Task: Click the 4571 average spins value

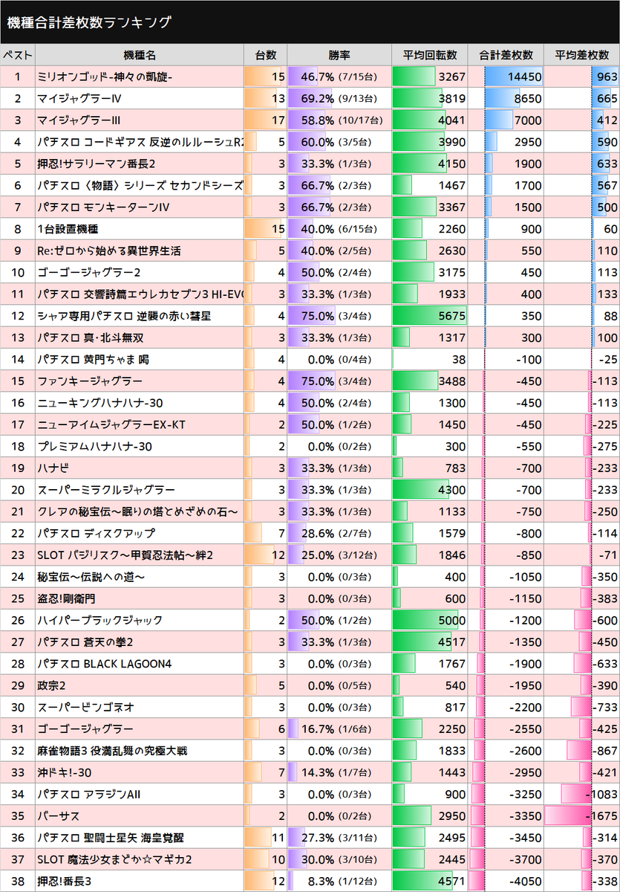Action: [x=452, y=882]
